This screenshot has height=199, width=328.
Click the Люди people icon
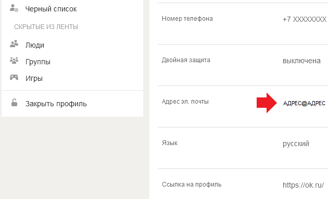tap(14, 44)
